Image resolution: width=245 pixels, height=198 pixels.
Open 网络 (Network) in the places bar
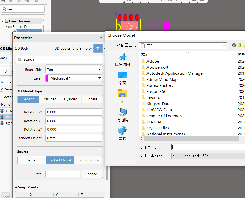tap(122, 133)
